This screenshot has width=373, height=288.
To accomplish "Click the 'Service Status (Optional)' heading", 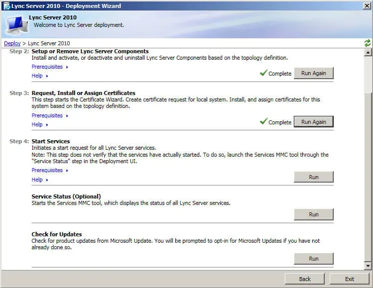I will coord(66,196).
